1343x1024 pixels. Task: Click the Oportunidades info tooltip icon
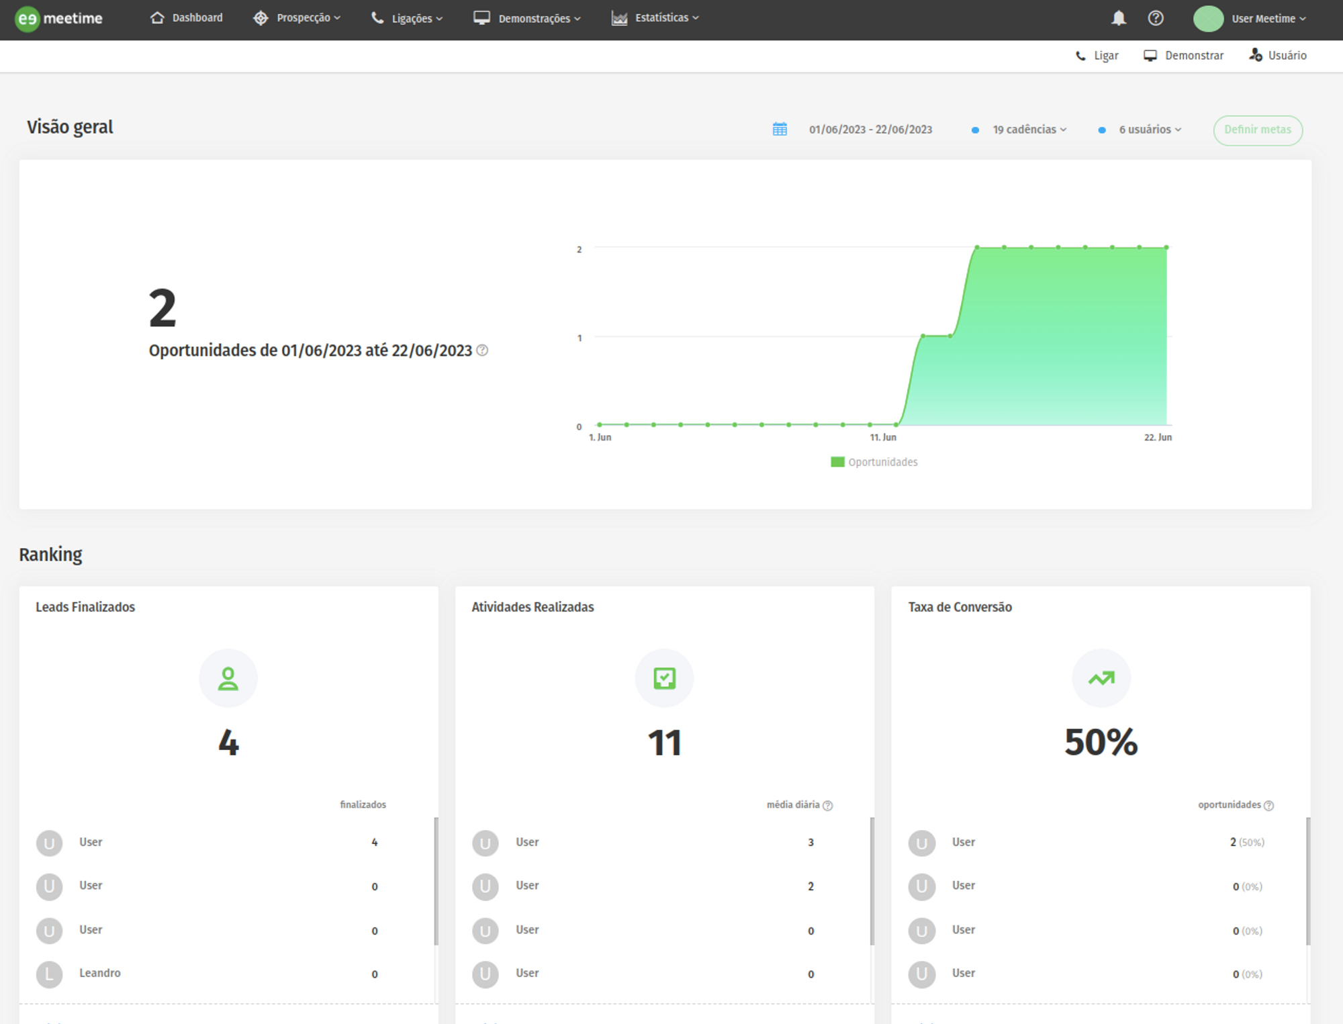pyautogui.click(x=482, y=350)
